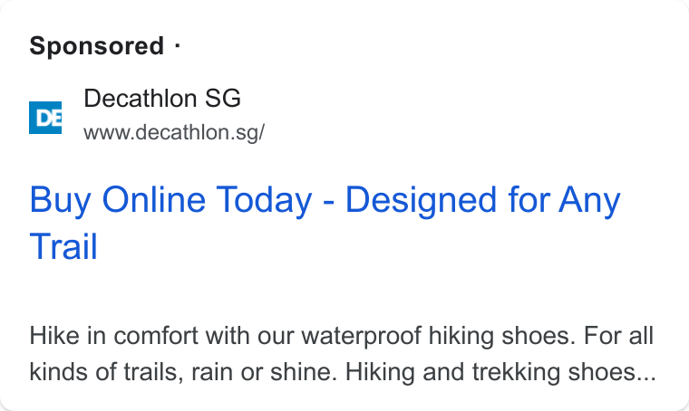Screen dimensions: 689x411
Task: Click the word 'Trail' in headline
Action: pyautogui.click(x=63, y=246)
